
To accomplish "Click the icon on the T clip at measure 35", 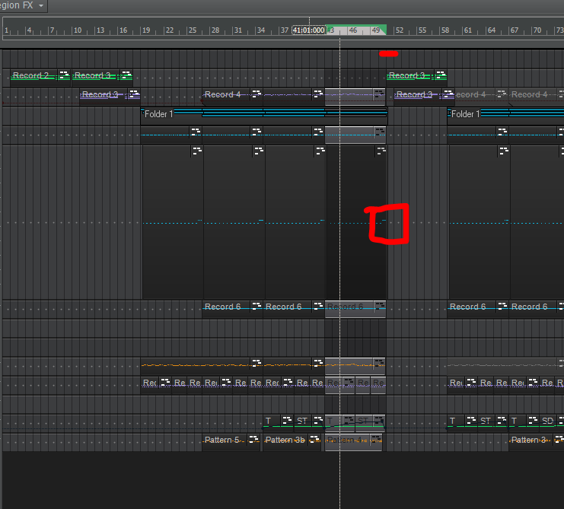I will point(287,420).
